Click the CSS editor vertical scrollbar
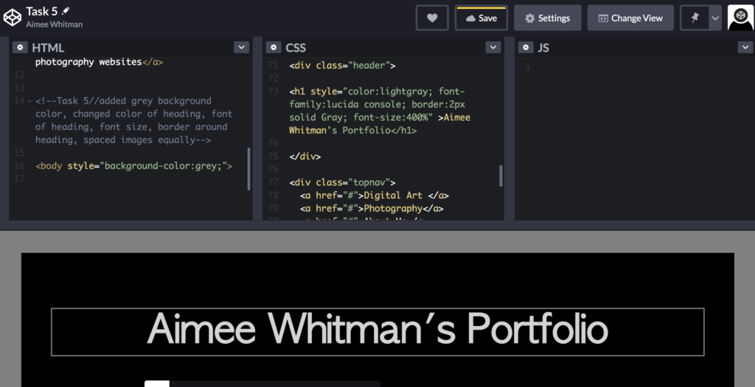 [501, 176]
